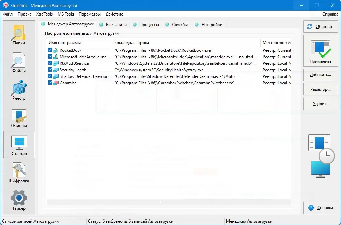Viewport: 341px width, 225px height.
Task: Select RocketDock.exe command line cell
Action: (x=163, y=50)
